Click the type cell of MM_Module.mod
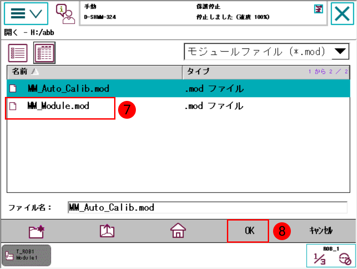357x269 pixels. [x=214, y=106]
